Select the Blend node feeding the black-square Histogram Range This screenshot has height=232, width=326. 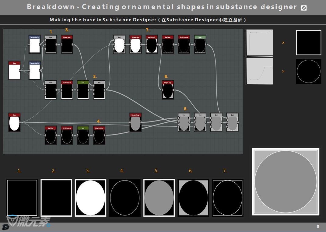51,44
